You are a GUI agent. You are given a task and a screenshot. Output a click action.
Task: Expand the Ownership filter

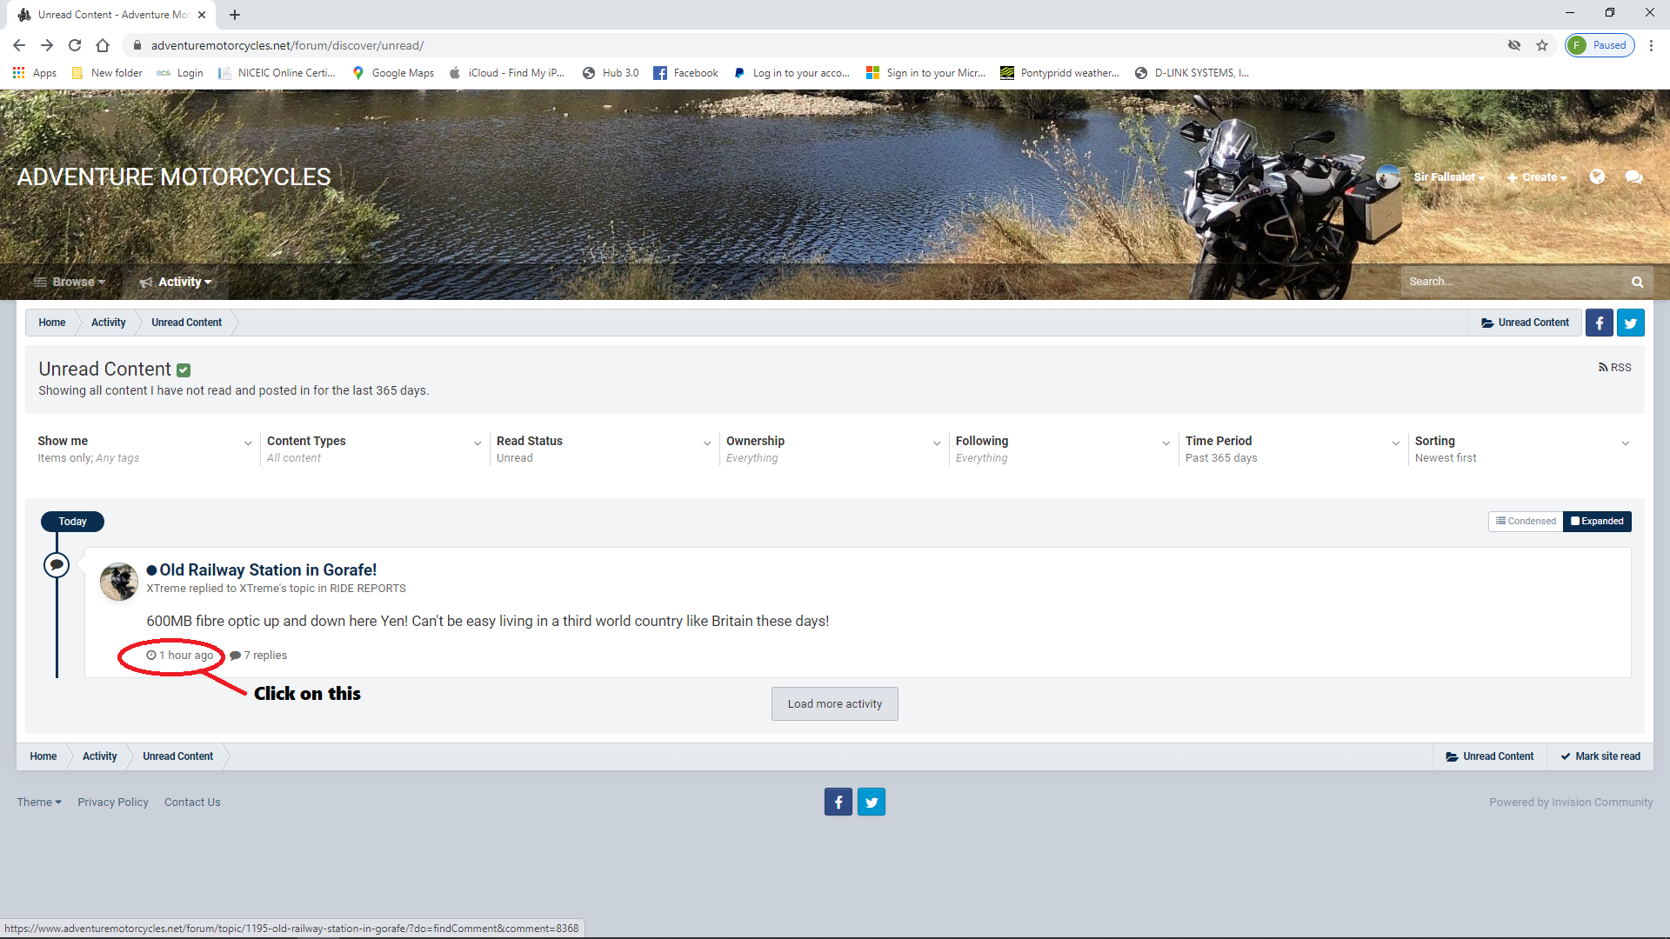(833, 449)
